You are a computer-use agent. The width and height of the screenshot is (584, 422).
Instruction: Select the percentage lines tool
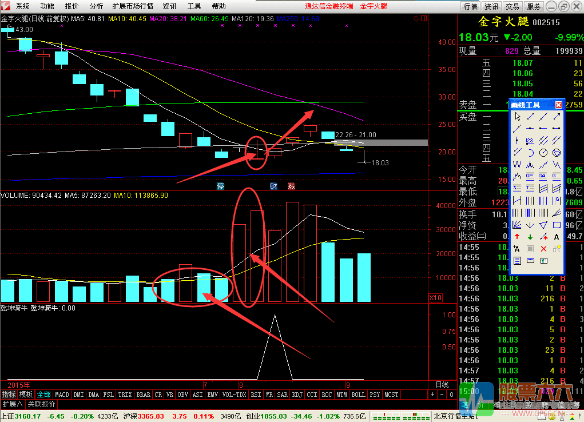(x=517, y=188)
